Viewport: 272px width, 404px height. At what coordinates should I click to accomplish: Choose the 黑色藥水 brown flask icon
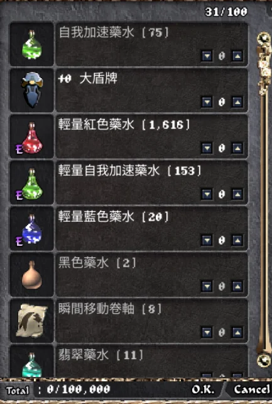(x=32, y=275)
